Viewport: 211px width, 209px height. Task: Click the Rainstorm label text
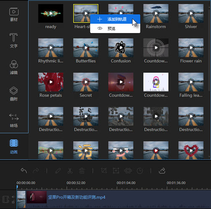click(156, 27)
